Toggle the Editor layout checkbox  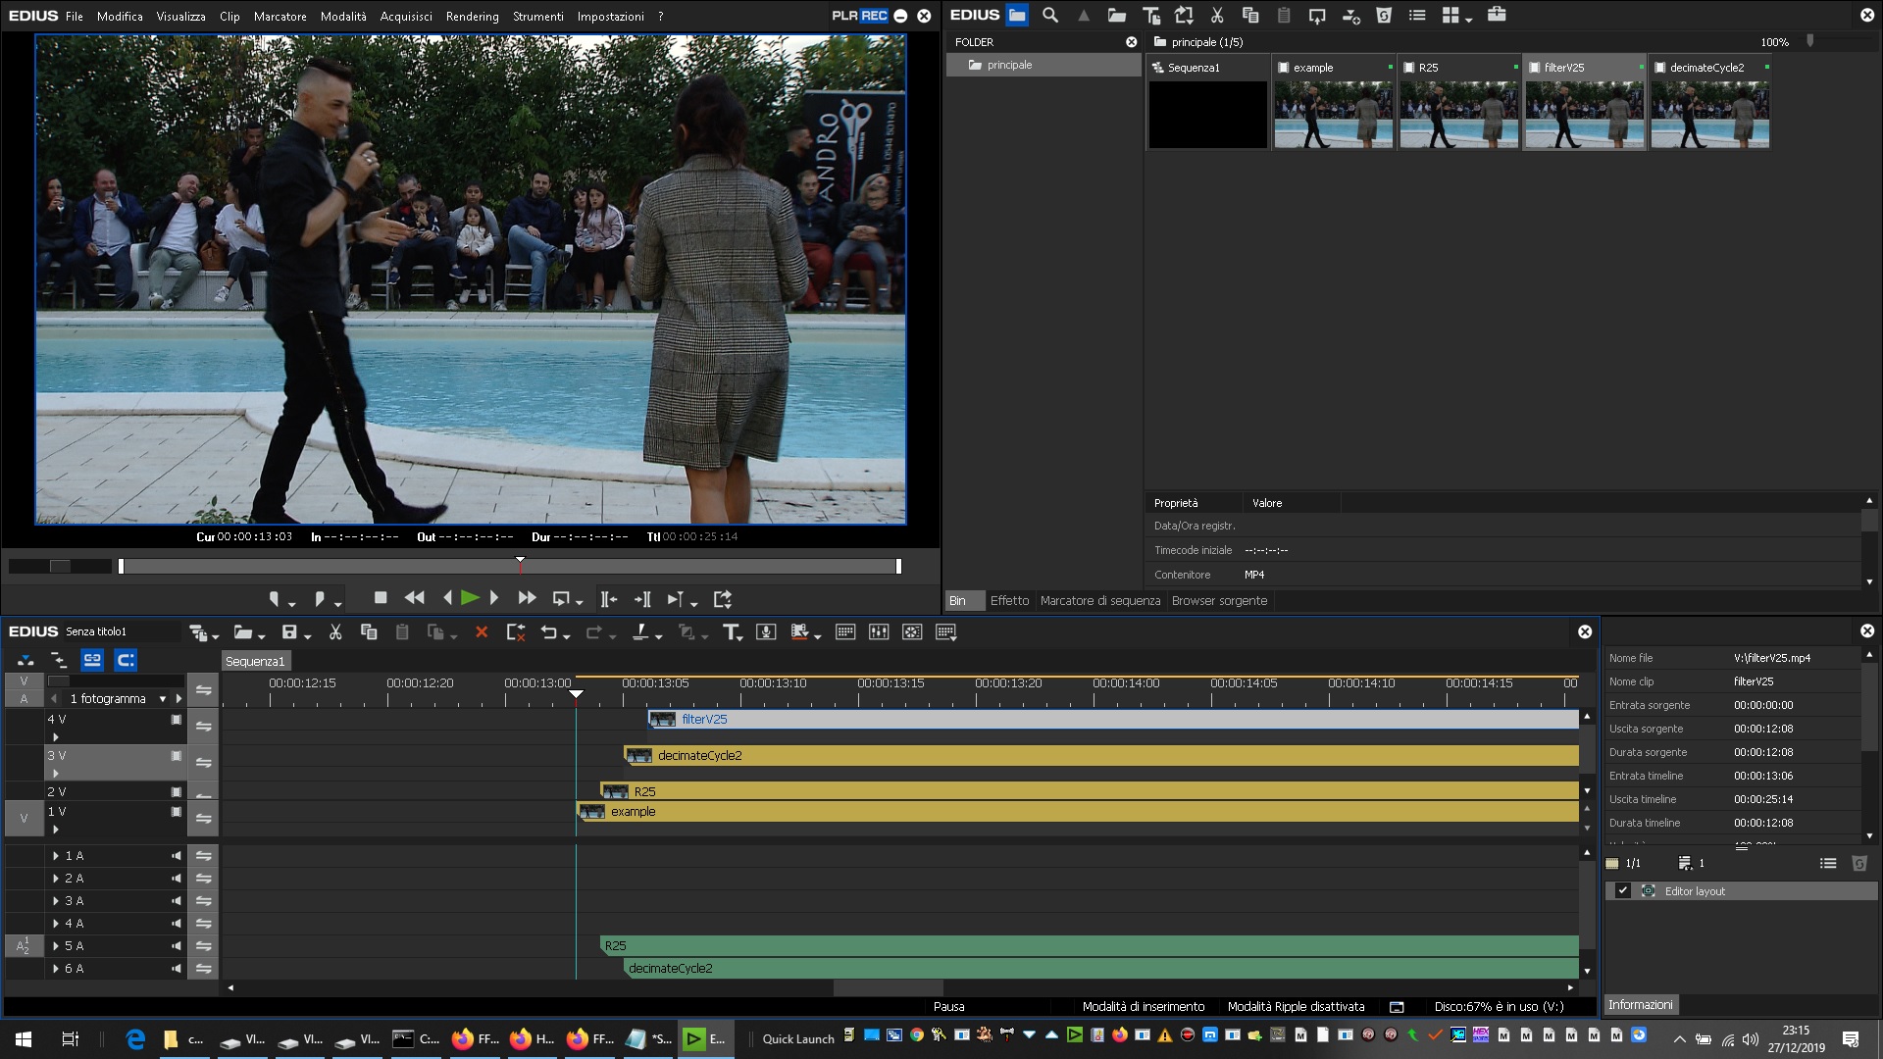tap(1623, 891)
